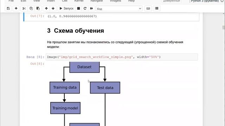Image resolution: width=225 pixels, height=126 pixels.
Task: Move selected cell up arrow
Action: [46, 8]
